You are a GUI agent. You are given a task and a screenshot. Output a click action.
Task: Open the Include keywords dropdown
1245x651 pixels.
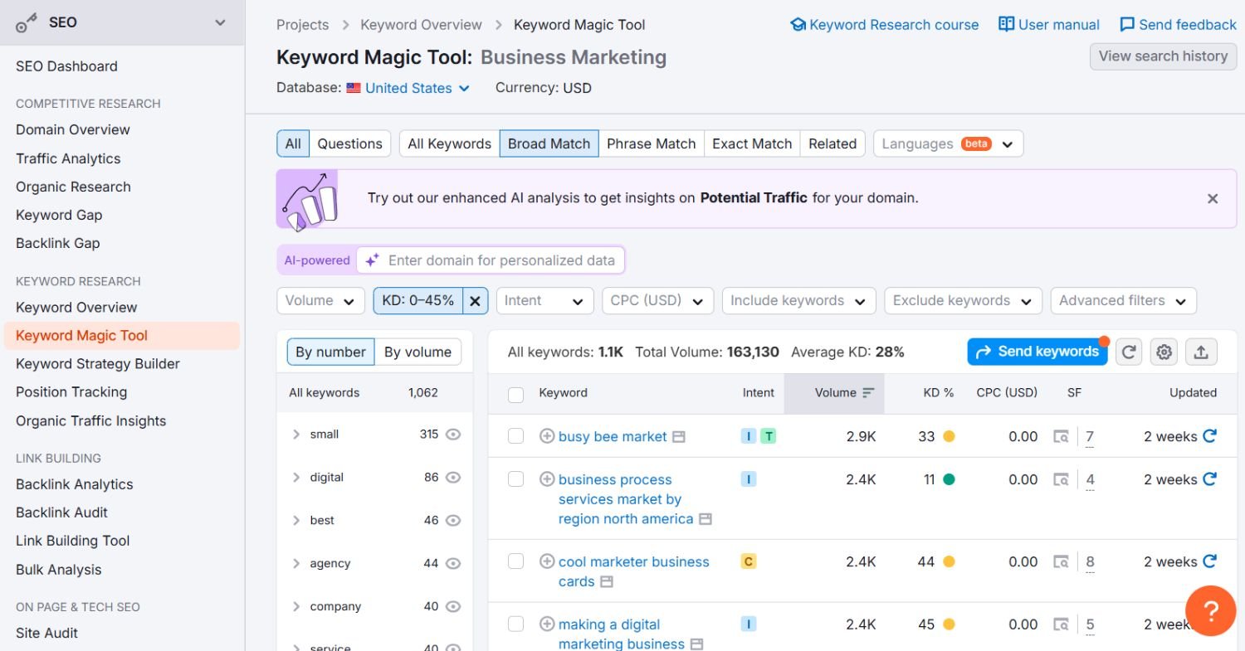coord(798,301)
